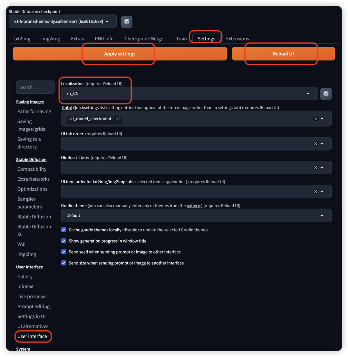348x357 pixels.
Task: Expand the UI tab order dropdown arrow
Action: 322,144
